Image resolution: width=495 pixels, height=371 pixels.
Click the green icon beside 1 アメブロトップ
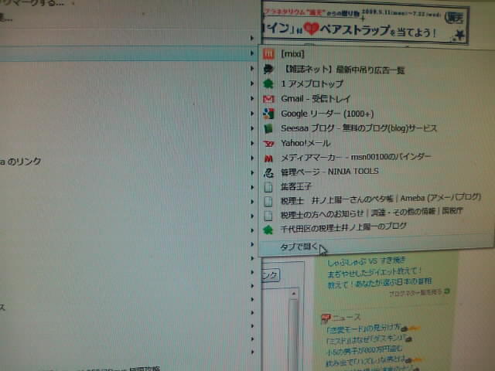(268, 84)
